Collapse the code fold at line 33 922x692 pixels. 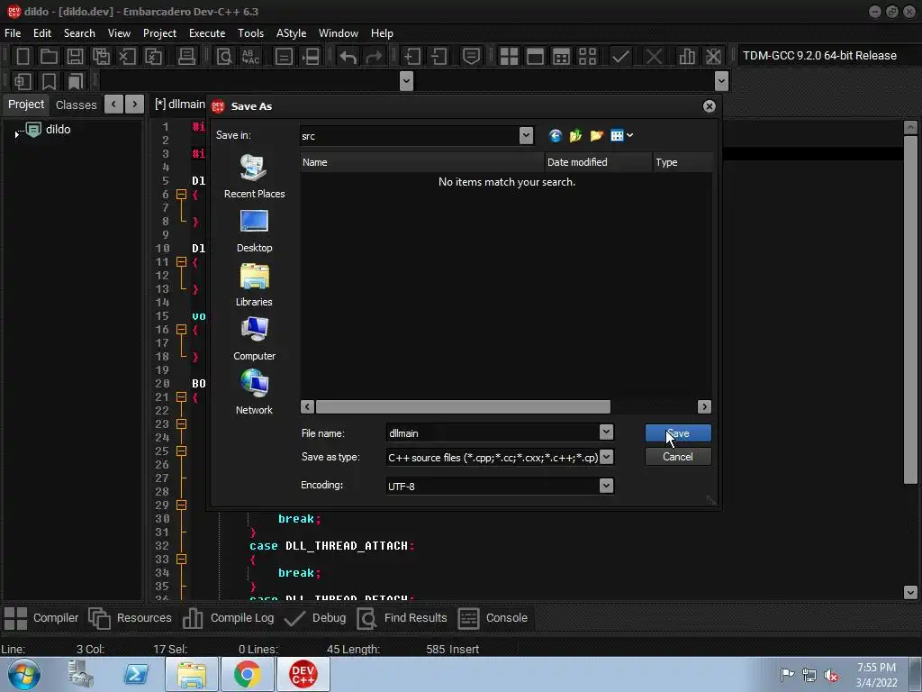[181, 559]
